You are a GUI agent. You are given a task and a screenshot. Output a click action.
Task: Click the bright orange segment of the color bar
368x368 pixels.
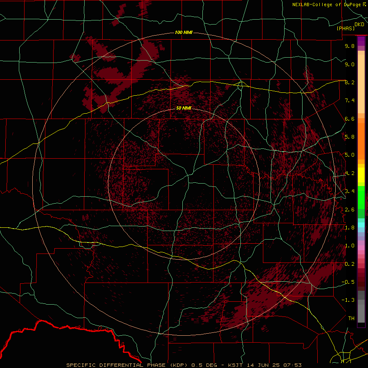click(x=361, y=141)
